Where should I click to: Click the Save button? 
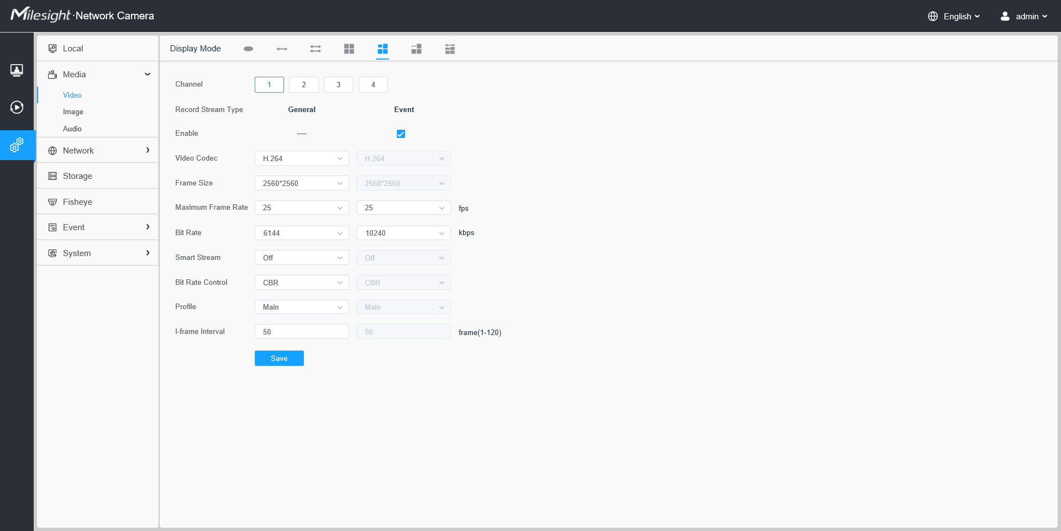(x=279, y=358)
